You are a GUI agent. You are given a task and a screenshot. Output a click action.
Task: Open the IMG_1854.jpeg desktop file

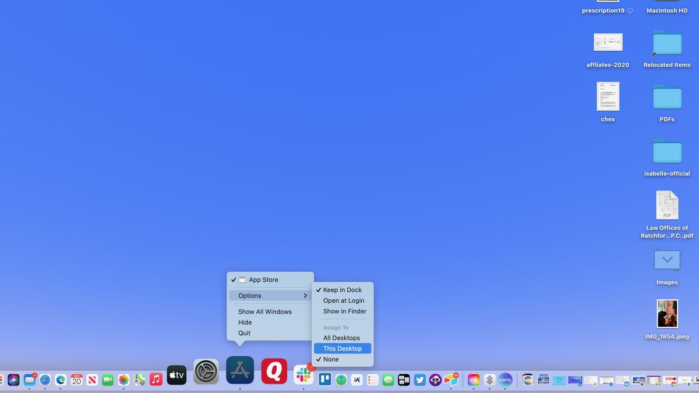(x=666, y=314)
